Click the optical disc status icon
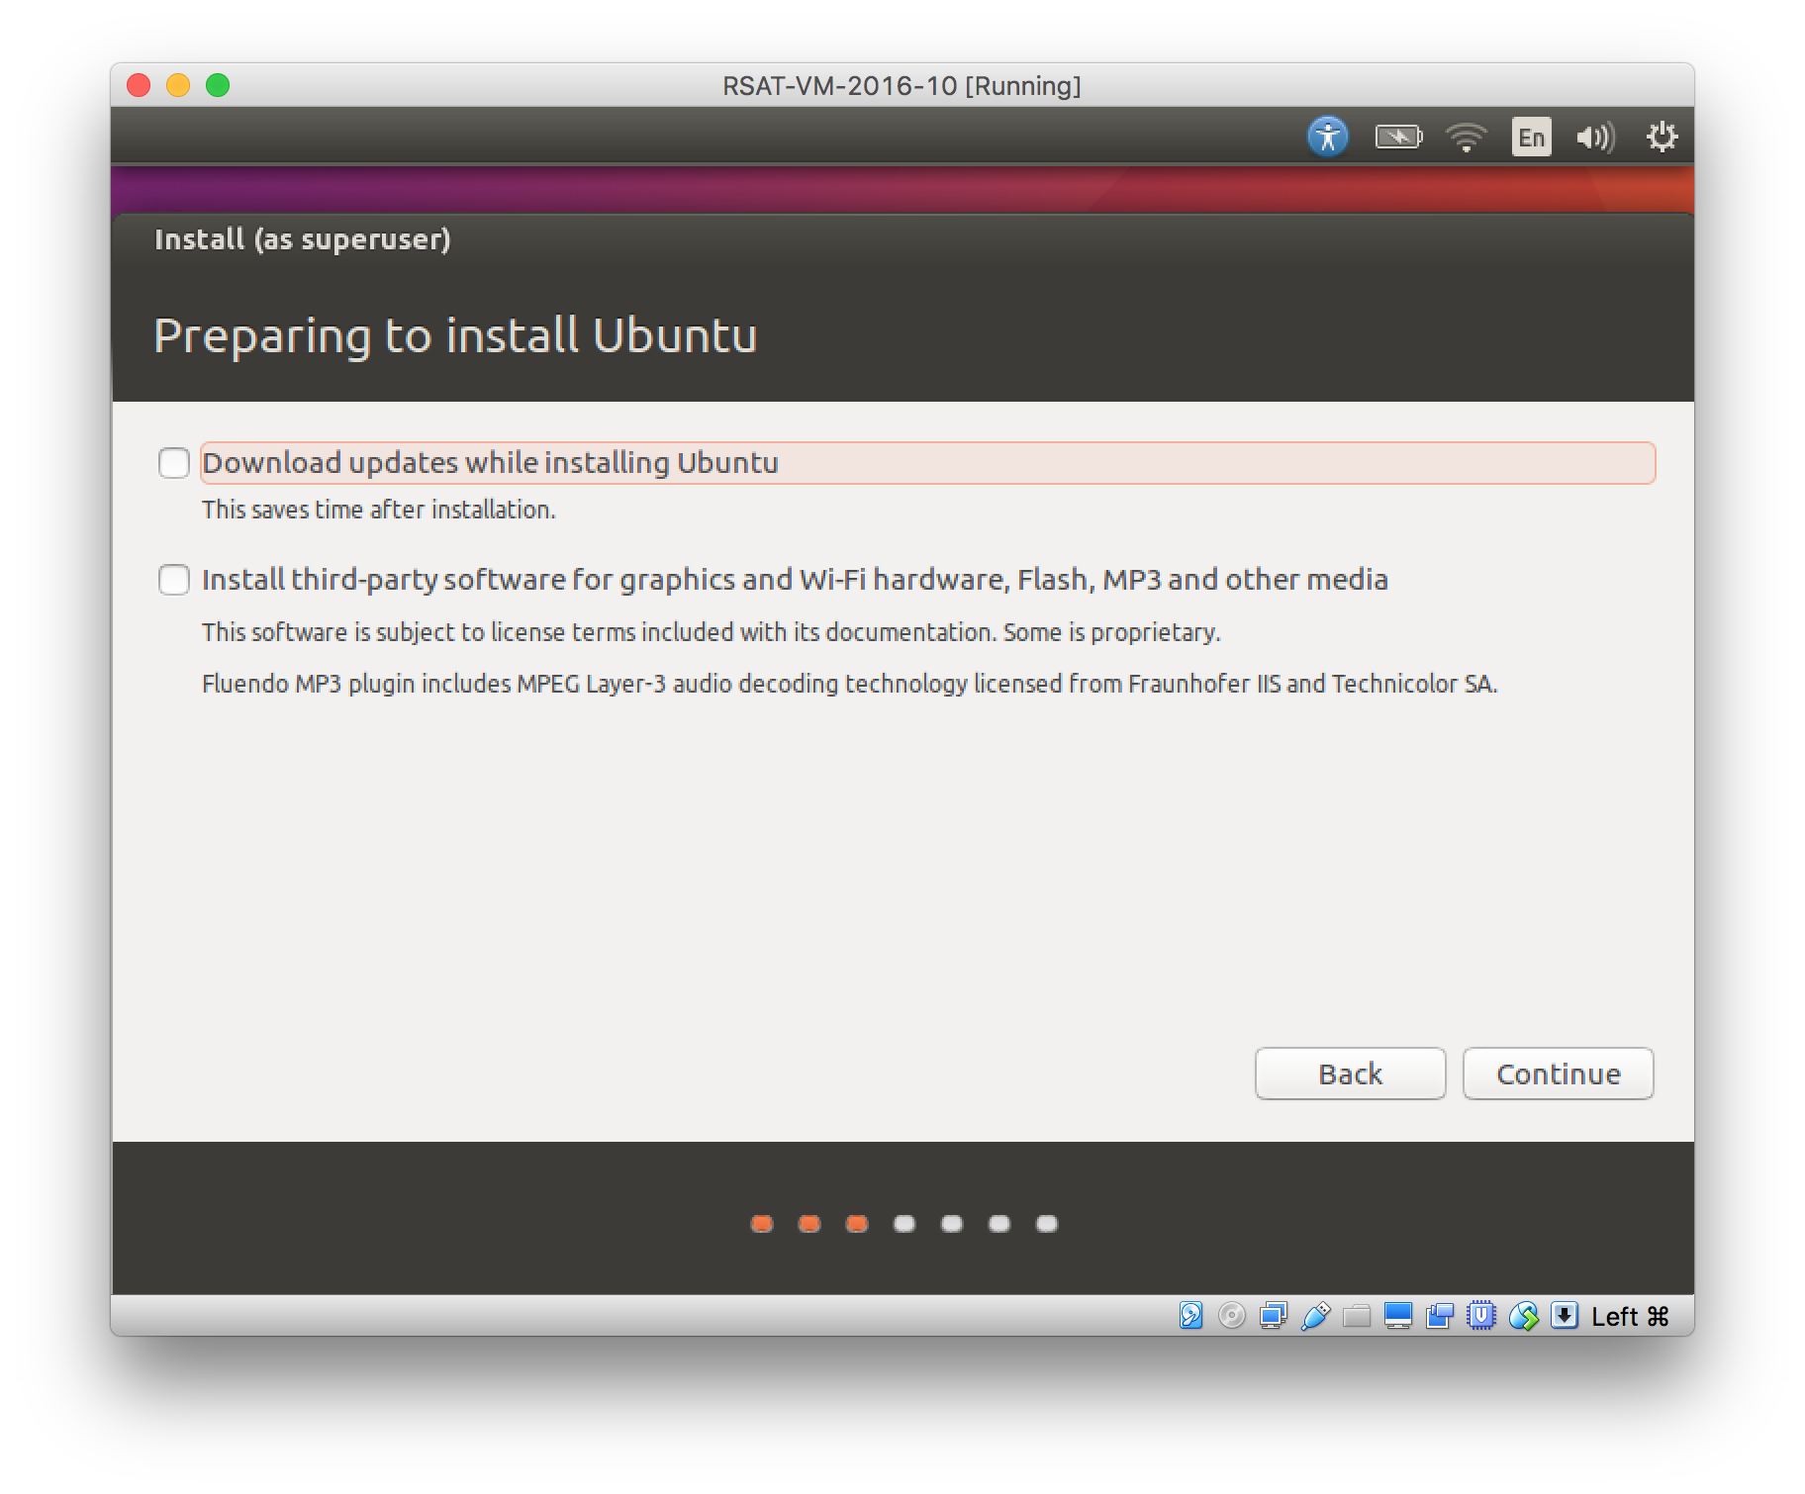This screenshot has width=1805, height=1494. click(1232, 1316)
